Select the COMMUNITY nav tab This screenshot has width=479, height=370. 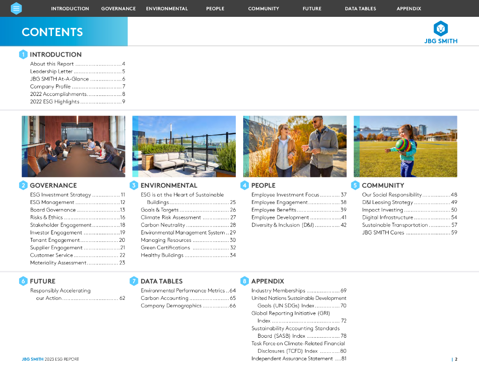[264, 8]
